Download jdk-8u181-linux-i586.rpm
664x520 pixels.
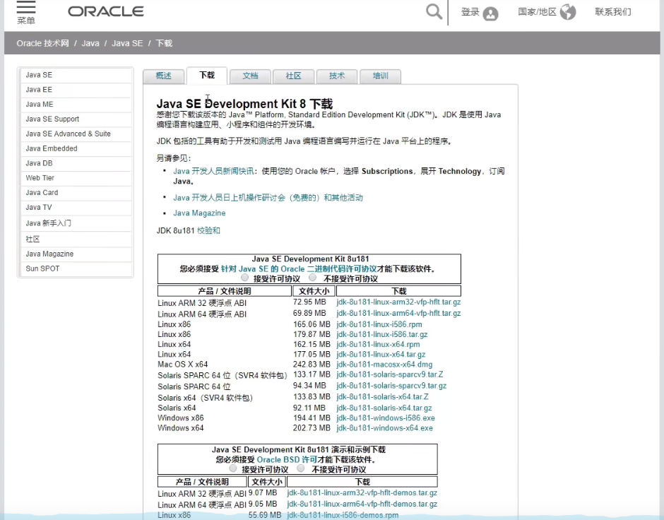[x=379, y=324]
